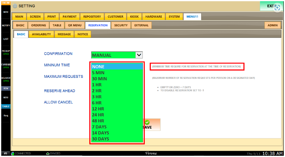The image size is (285, 157).
Task: Go to the PAYMENT settings tab
Action: (x=70, y=17)
